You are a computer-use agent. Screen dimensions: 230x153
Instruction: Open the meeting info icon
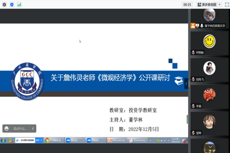click(4, 4)
